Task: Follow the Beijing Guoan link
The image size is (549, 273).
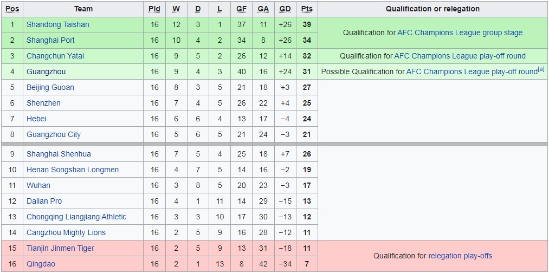Action: click(x=50, y=87)
